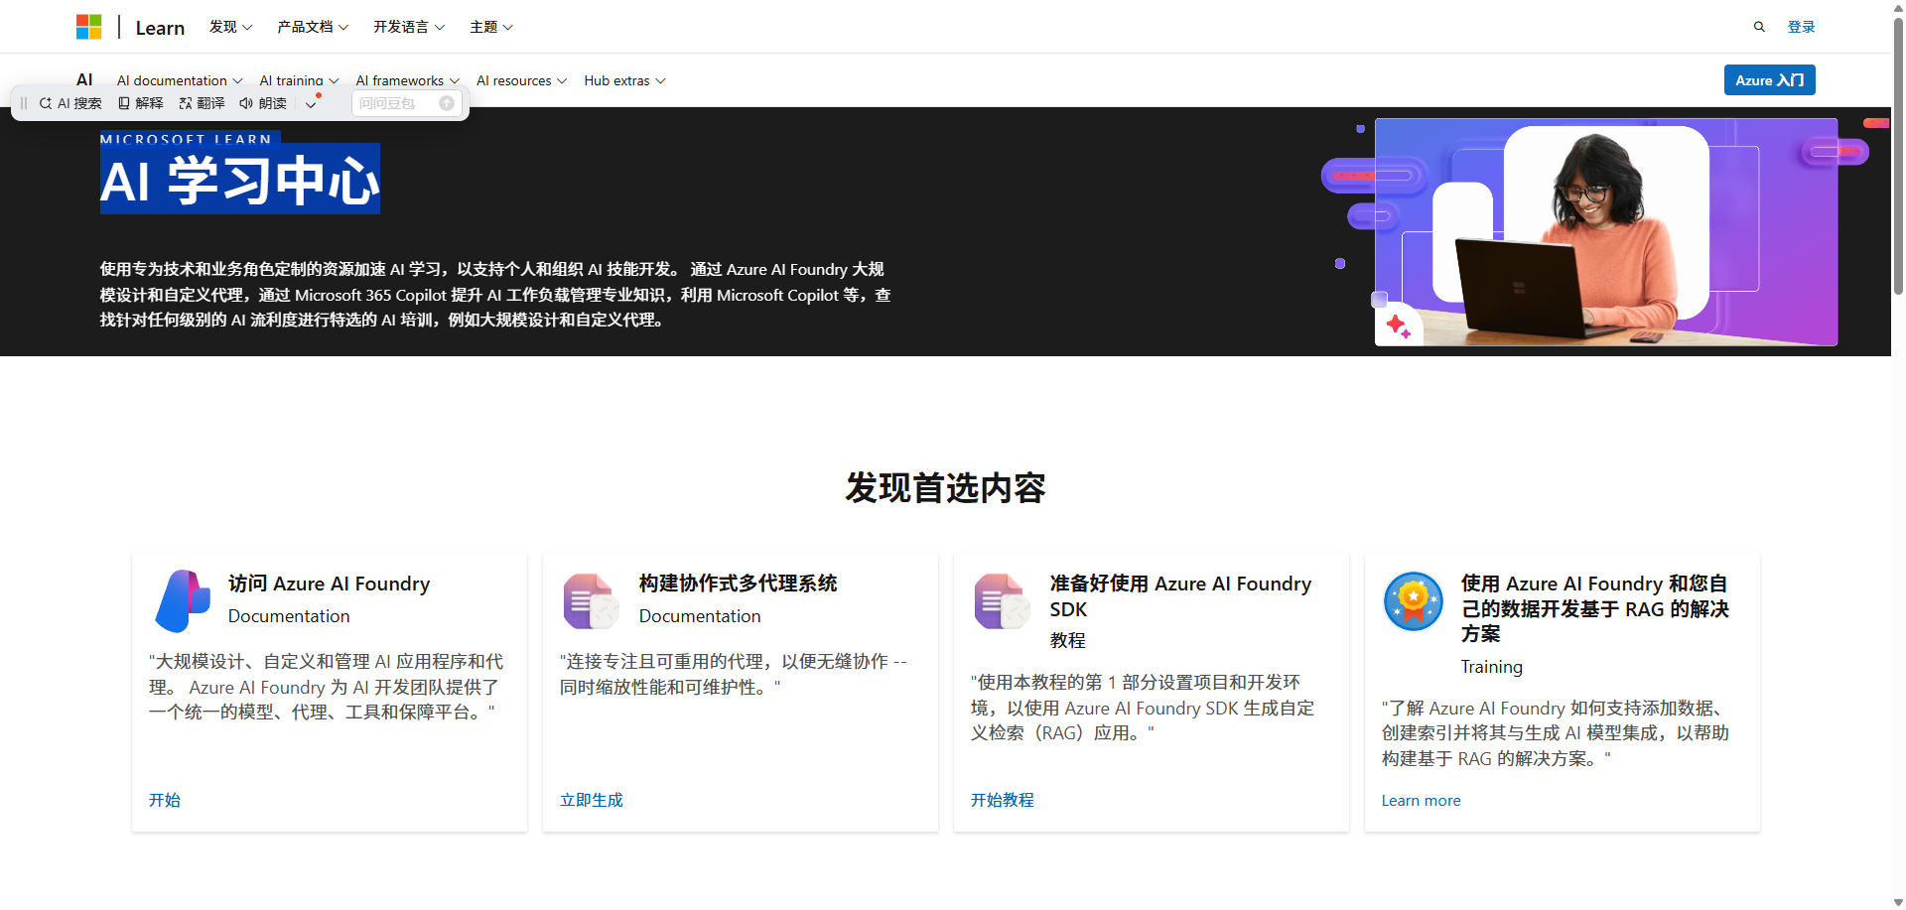This screenshot has width=1906, height=910.
Task: Expand the 主题 menu
Action: coord(491,27)
